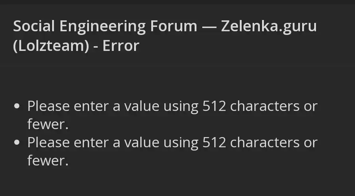This screenshot has height=196, width=355.
Task: Click the 'Social Engineering Forum' heading text
Action: point(105,27)
